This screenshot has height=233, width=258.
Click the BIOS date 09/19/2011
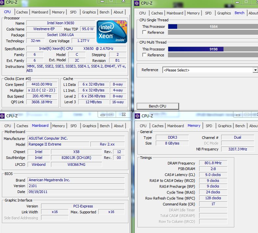[x=76, y=192]
